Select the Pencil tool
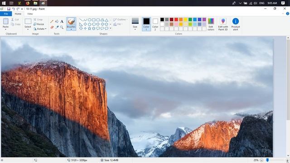Image resolution: width=290 pixels, height=163 pixels. click(52, 21)
